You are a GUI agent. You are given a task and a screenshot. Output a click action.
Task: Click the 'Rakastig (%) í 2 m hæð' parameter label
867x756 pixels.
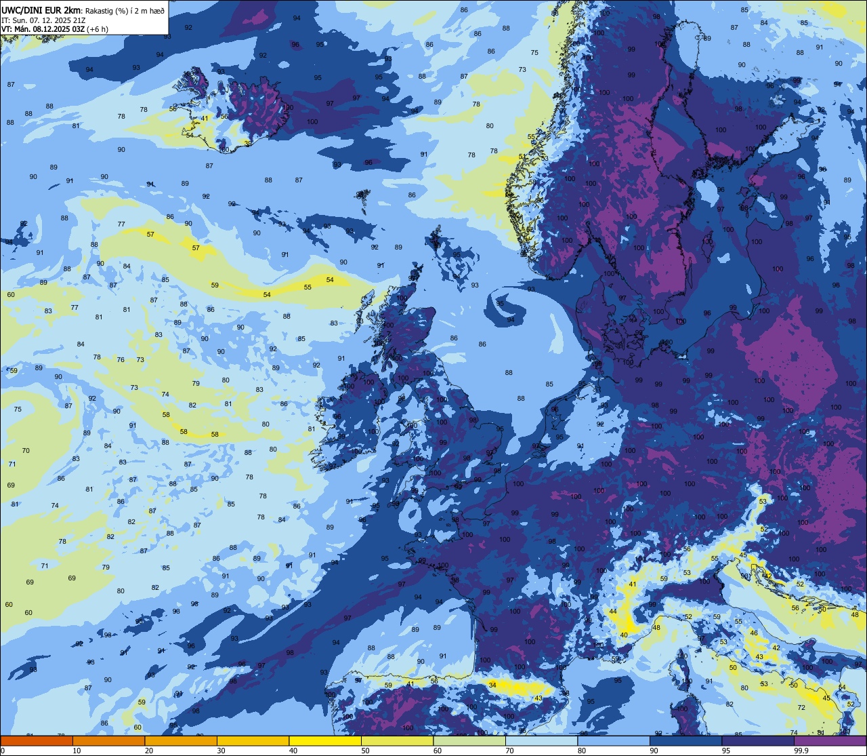(x=125, y=11)
